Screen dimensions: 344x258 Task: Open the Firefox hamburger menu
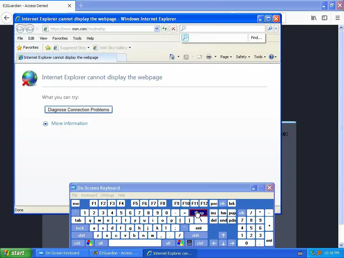tap(338, 18)
